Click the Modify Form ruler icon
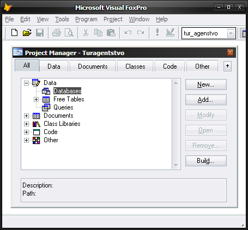 (171, 33)
